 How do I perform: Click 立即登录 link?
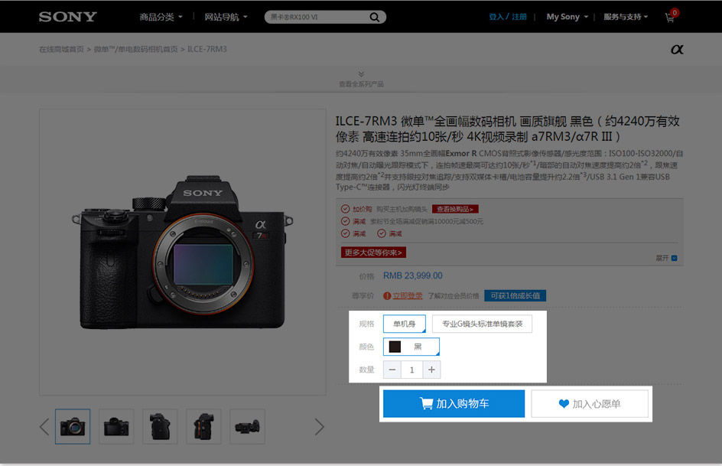coord(408,295)
